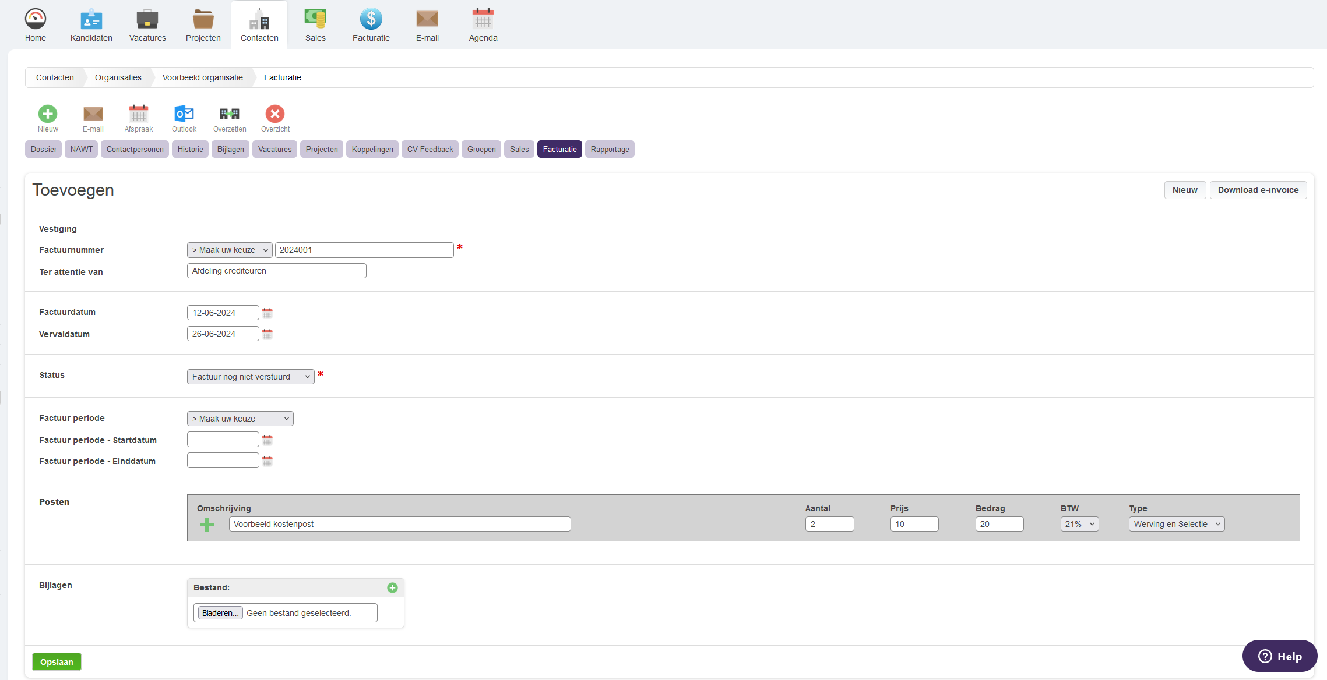The width and height of the screenshot is (1327, 680).
Task: Click the Bedrag field
Action: tap(1000, 524)
